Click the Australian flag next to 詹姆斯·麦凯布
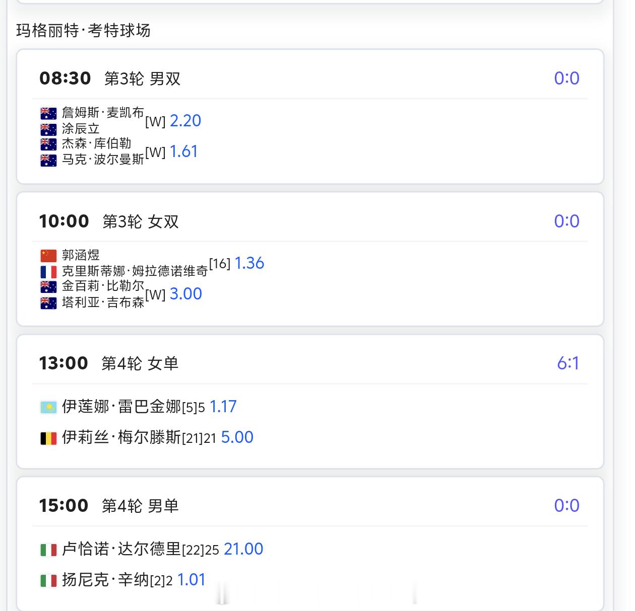Image resolution: width=635 pixels, height=611 pixels. pyautogui.click(x=48, y=114)
